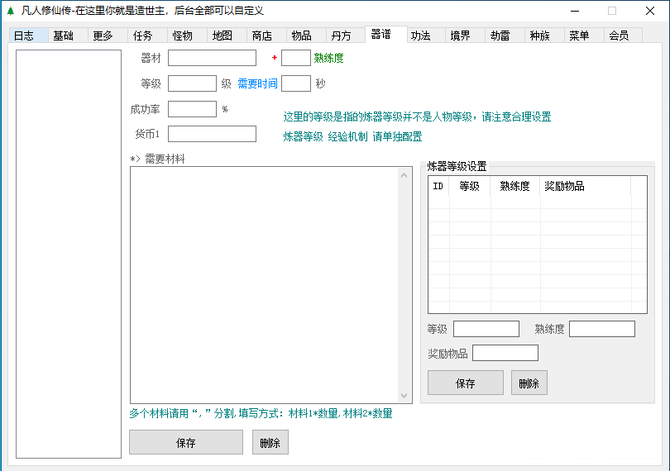Click the 删除 button below materials hint
Viewport: 670px width, 471px height.
(270, 442)
